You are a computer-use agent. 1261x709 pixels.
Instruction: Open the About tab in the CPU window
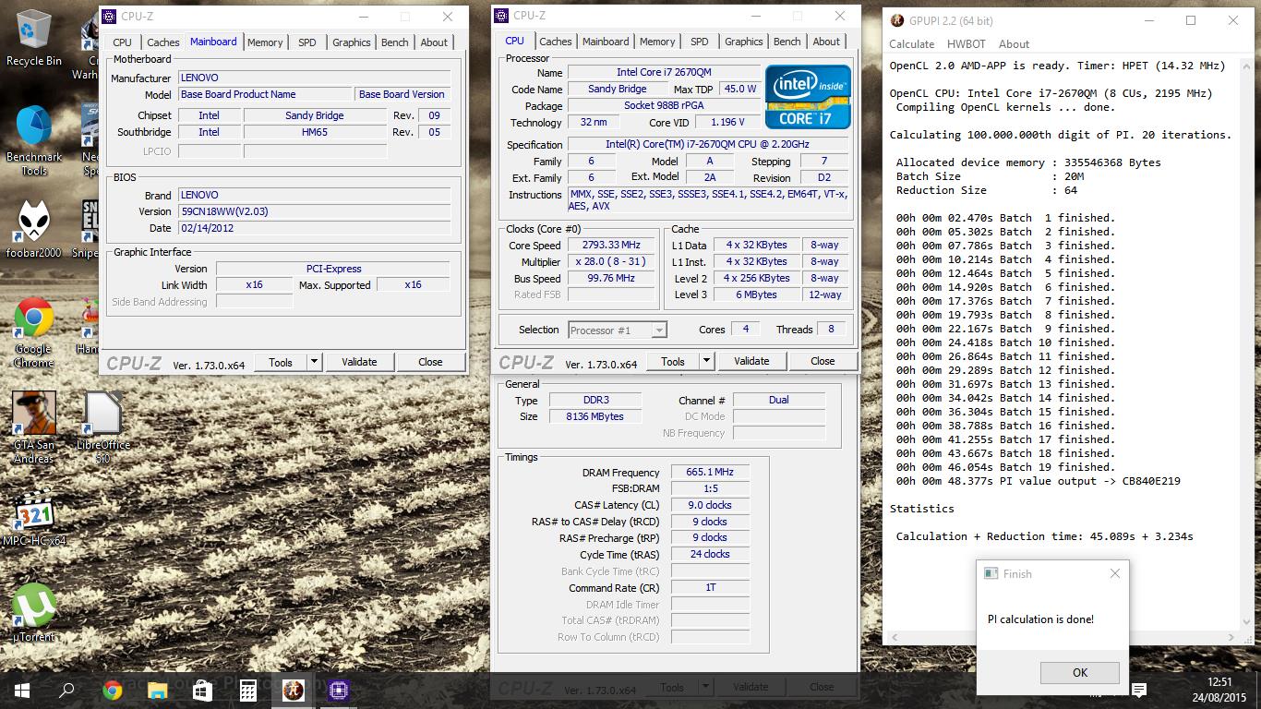(826, 42)
